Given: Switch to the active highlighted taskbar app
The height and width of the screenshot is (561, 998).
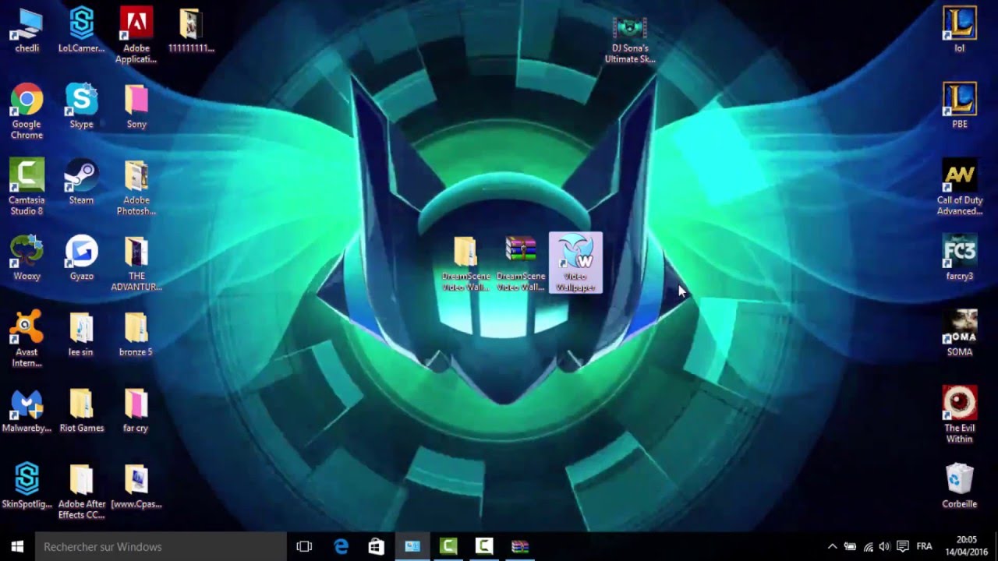Looking at the screenshot, I should click(412, 547).
